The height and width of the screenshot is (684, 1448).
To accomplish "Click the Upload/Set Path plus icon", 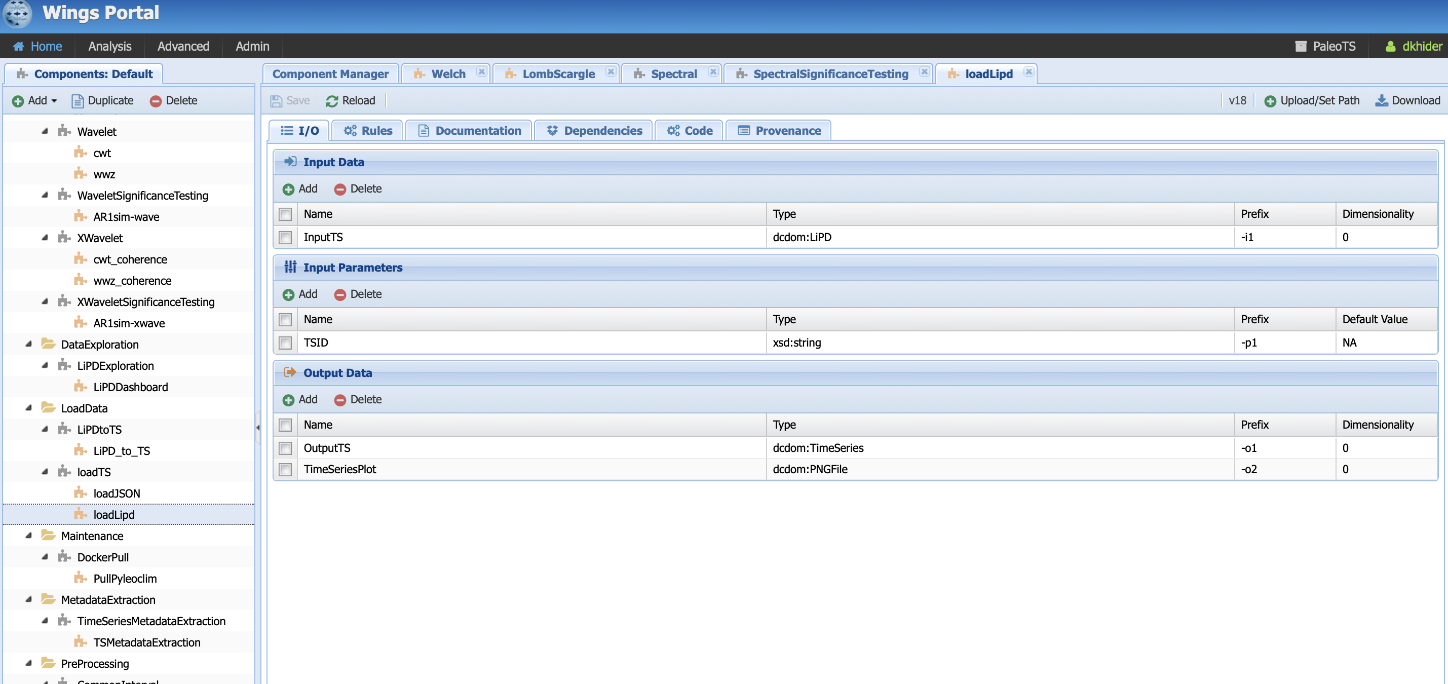I will (x=1270, y=101).
